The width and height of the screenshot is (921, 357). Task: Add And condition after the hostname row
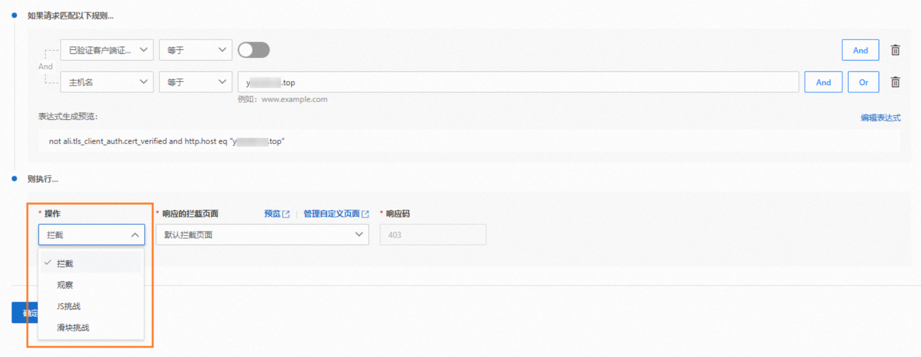tap(823, 82)
